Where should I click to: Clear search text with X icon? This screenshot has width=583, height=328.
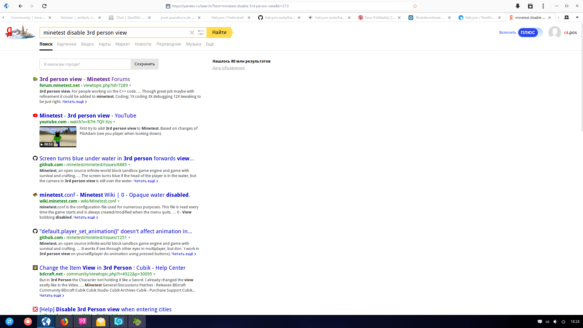(x=192, y=32)
